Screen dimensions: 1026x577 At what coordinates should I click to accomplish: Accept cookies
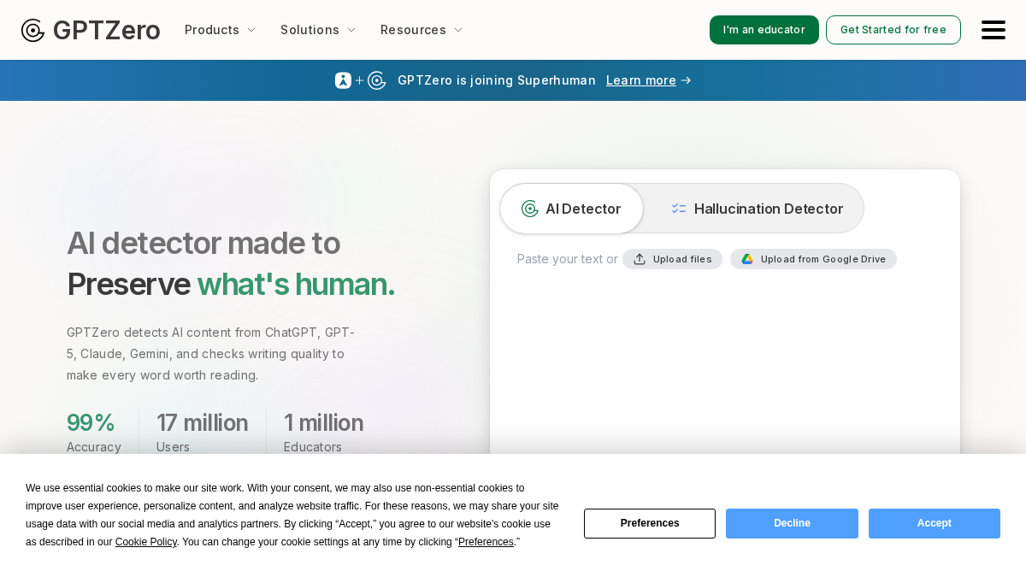click(935, 523)
